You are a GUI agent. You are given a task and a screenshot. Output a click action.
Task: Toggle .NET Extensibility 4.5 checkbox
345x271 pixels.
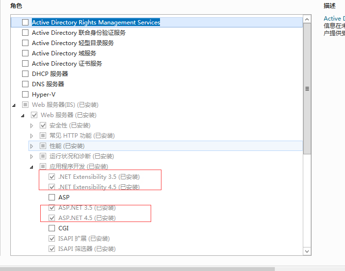(x=52, y=187)
